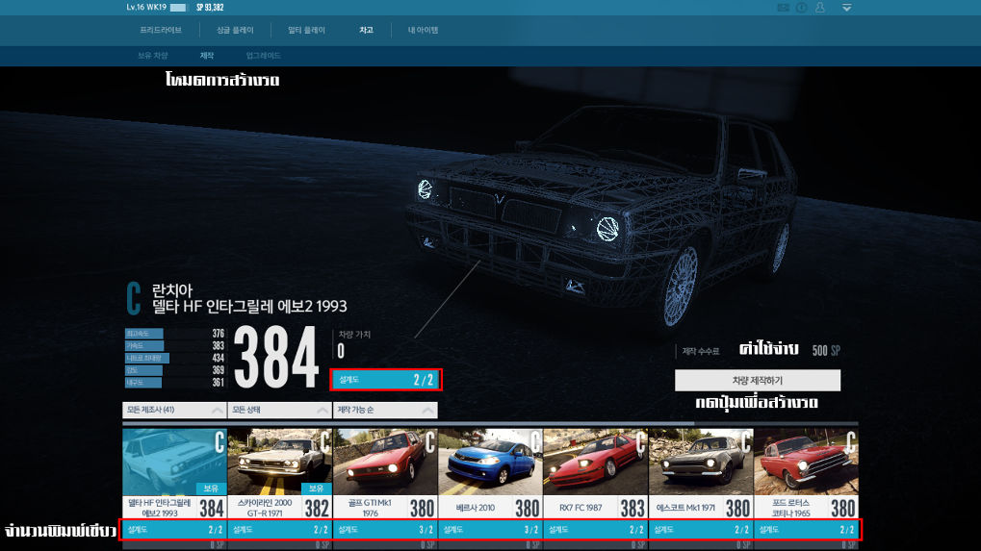Open the mail envelope icon in top bar

(x=783, y=8)
